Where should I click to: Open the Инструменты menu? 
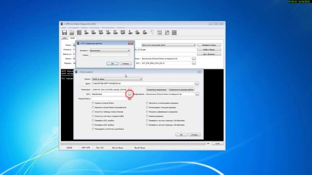click(x=108, y=28)
